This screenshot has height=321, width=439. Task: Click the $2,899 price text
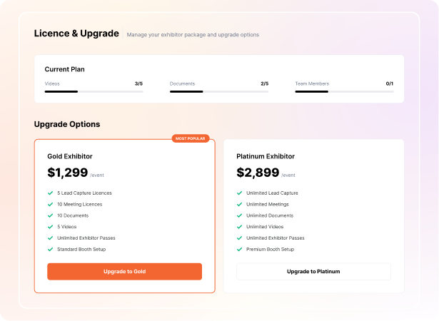click(258, 173)
